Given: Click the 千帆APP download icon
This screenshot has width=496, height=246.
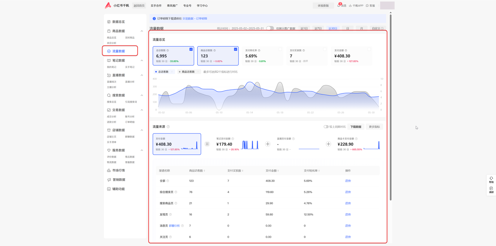Looking at the screenshot, I should 350,6.
